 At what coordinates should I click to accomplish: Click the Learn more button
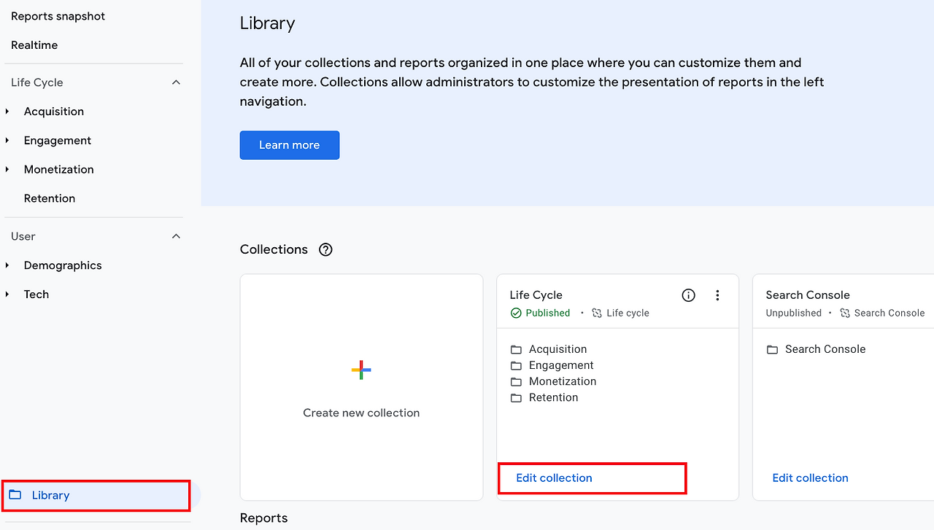290,145
